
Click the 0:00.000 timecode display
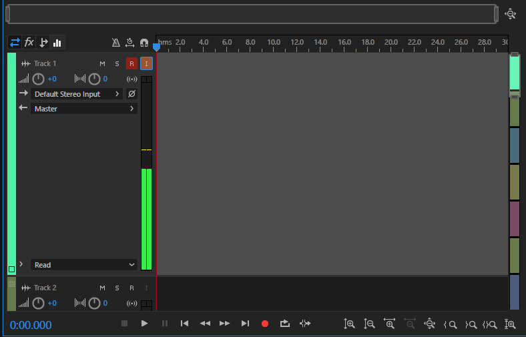point(31,325)
